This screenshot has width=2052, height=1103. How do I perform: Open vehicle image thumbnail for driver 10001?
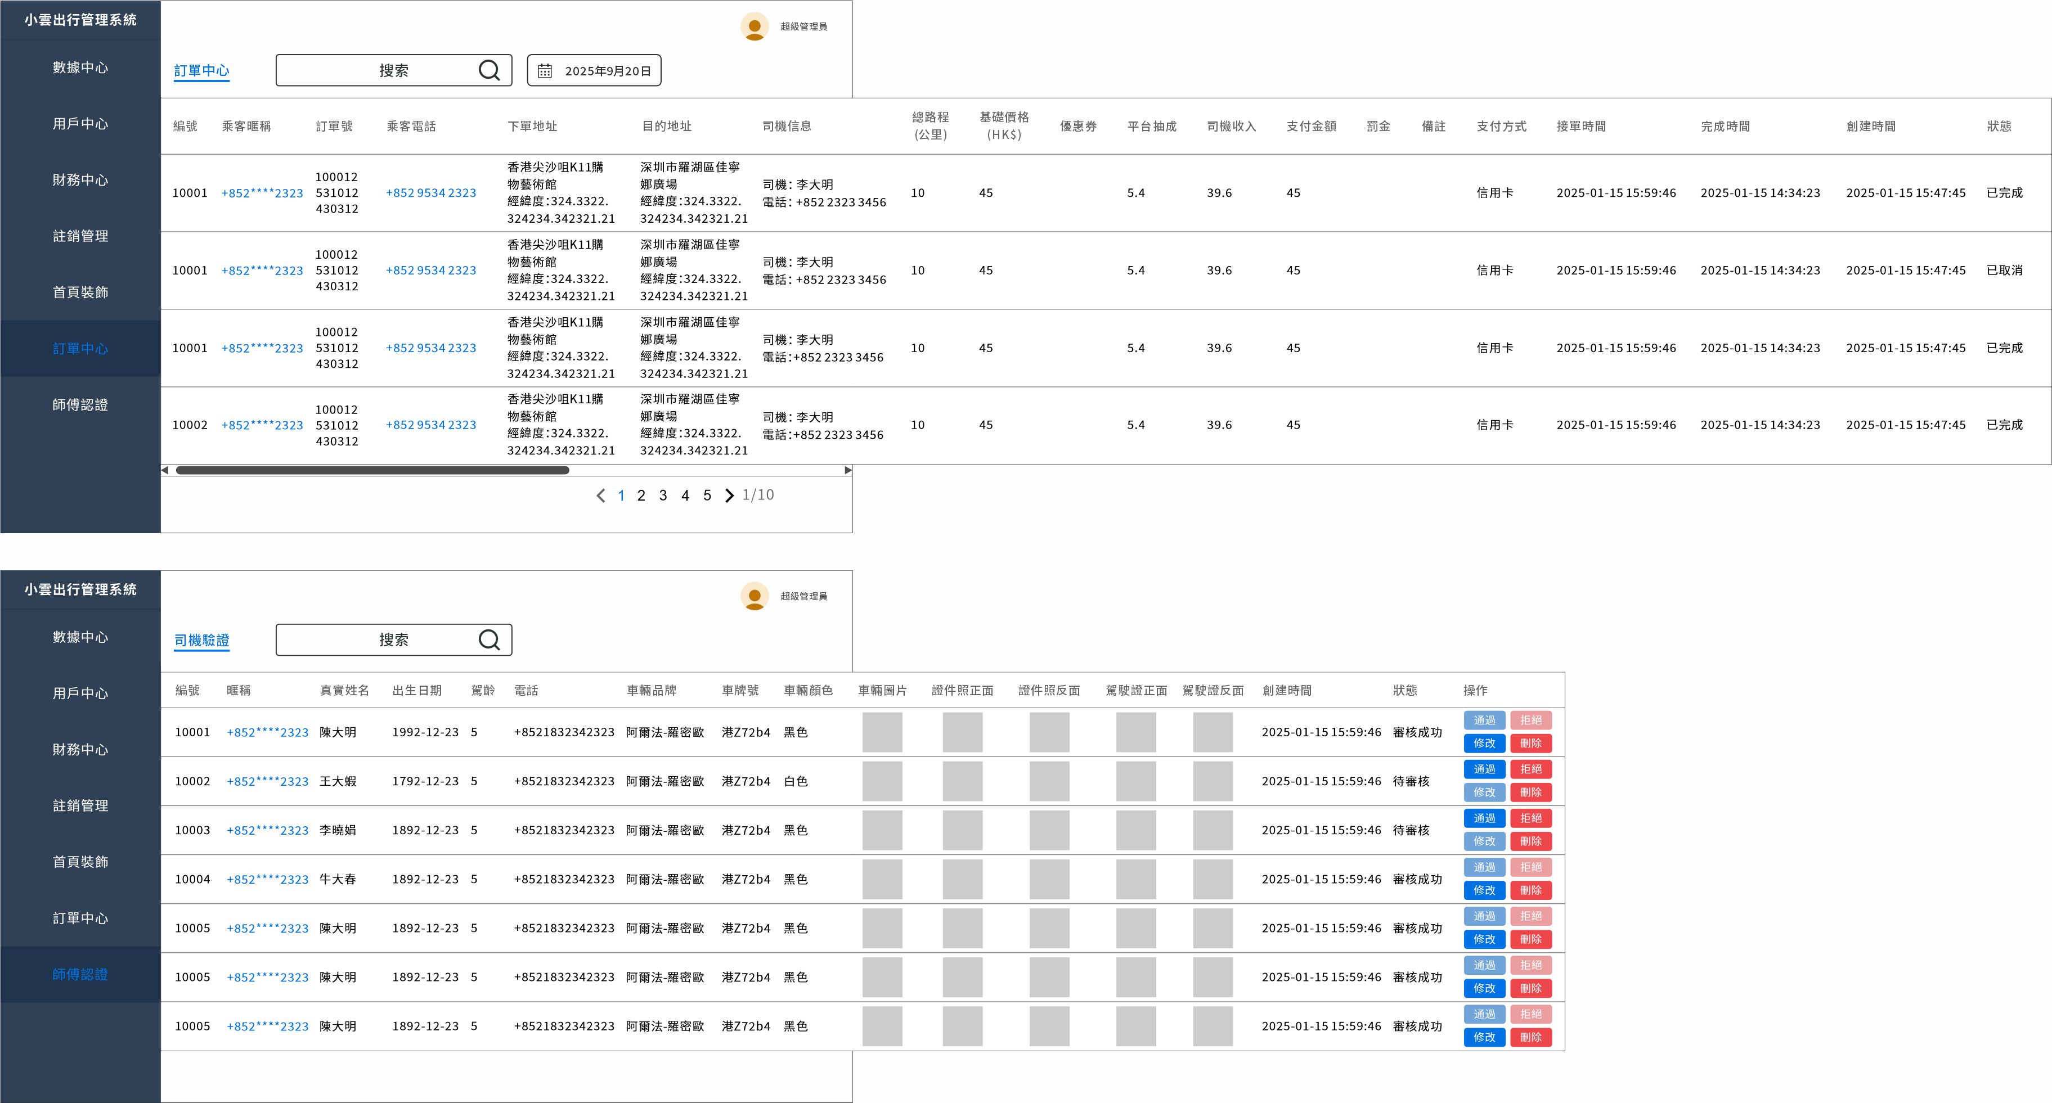click(882, 732)
